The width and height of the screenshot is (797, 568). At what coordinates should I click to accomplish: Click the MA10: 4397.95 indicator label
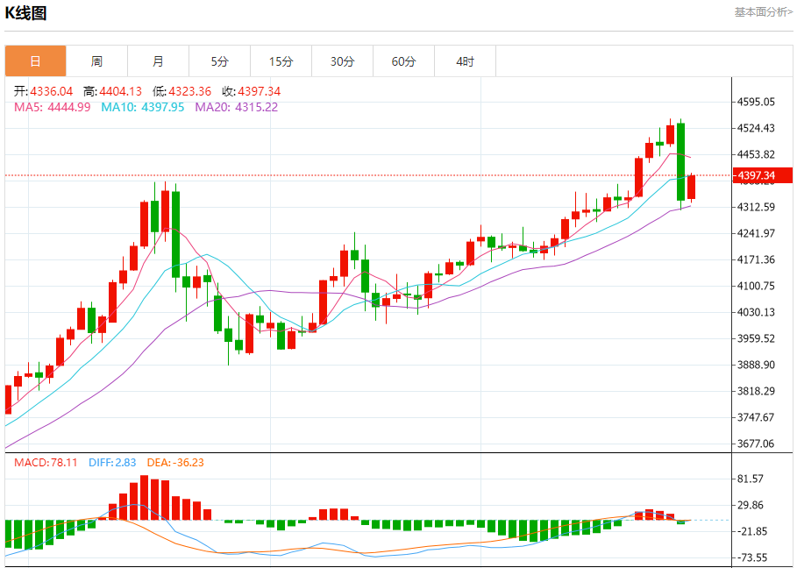(x=142, y=107)
